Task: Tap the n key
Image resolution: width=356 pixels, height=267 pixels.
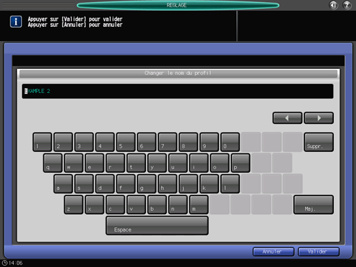Action: point(178,204)
